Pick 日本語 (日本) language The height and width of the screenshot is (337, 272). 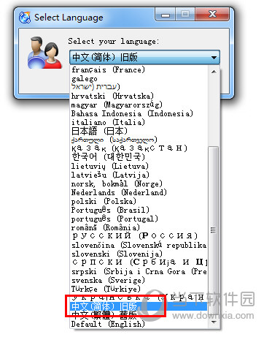139,131
